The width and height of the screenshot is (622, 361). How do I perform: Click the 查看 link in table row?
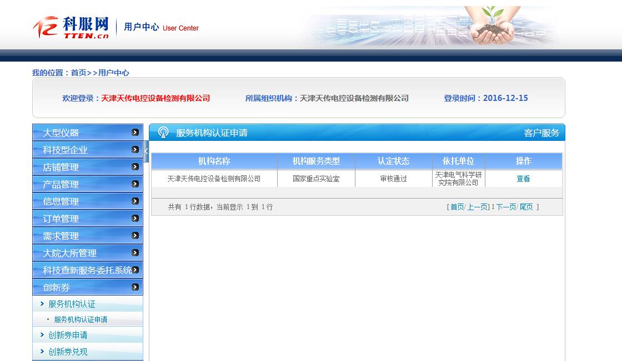coord(523,179)
